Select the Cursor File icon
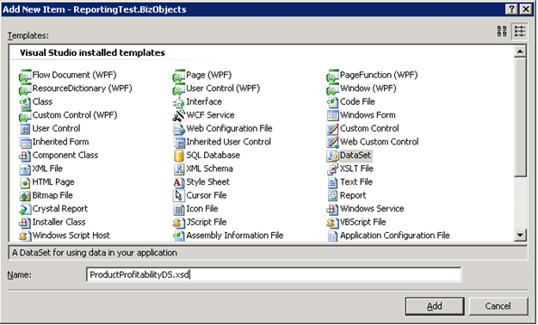 179,196
